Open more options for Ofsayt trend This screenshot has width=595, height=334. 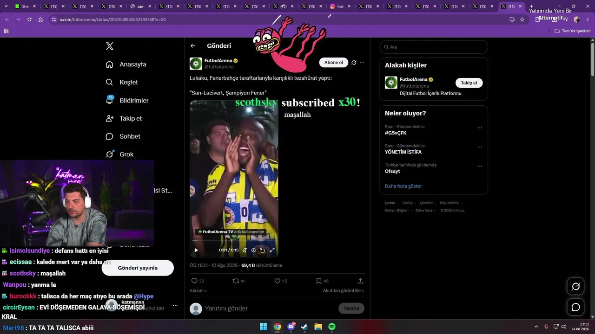(x=480, y=166)
